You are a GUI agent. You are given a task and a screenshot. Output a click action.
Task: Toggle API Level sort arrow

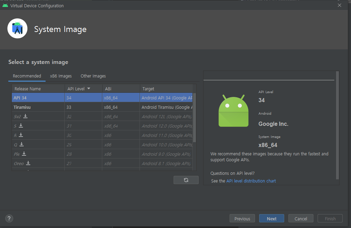tap(89, 89)
